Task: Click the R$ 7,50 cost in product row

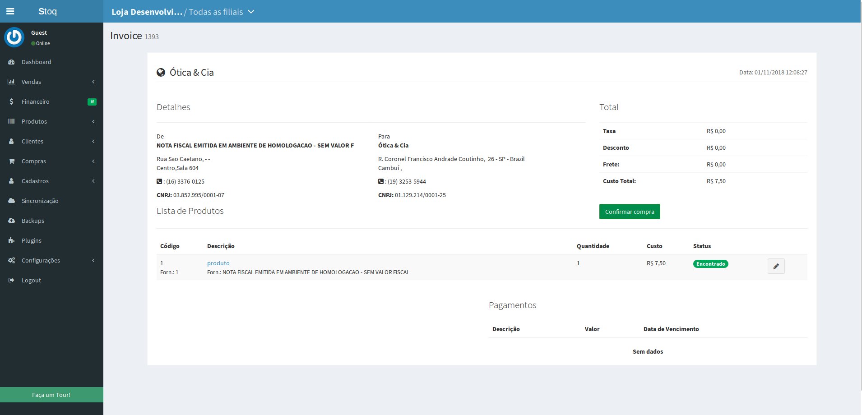Action: pos(656,263)
